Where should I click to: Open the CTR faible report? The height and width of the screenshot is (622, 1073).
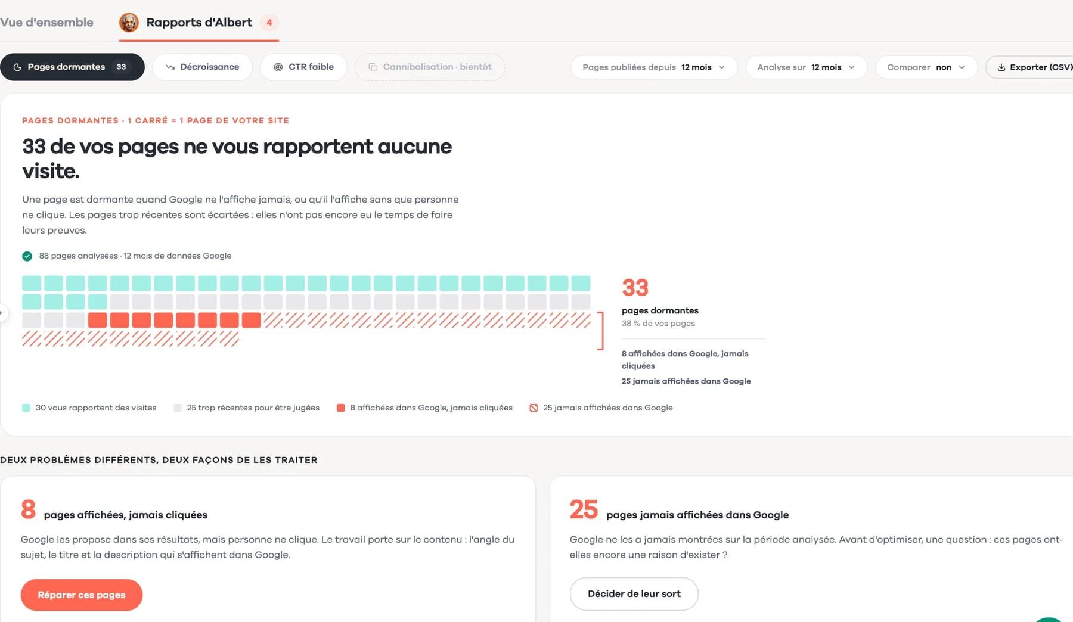coord(304,67)
